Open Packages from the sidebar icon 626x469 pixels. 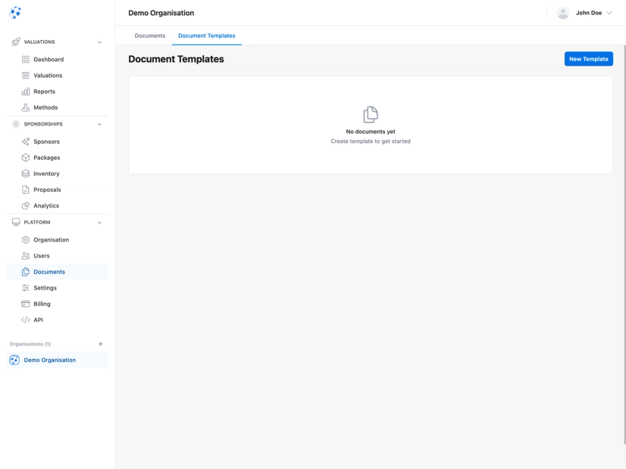click(x=24, y=157)
